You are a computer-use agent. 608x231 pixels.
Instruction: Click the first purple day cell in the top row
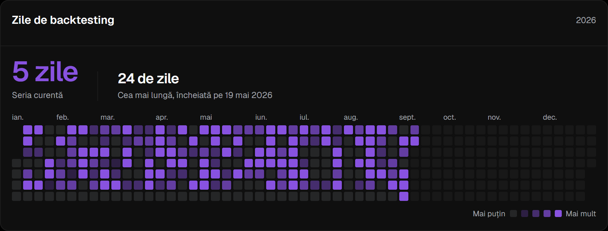coord(28,130)
